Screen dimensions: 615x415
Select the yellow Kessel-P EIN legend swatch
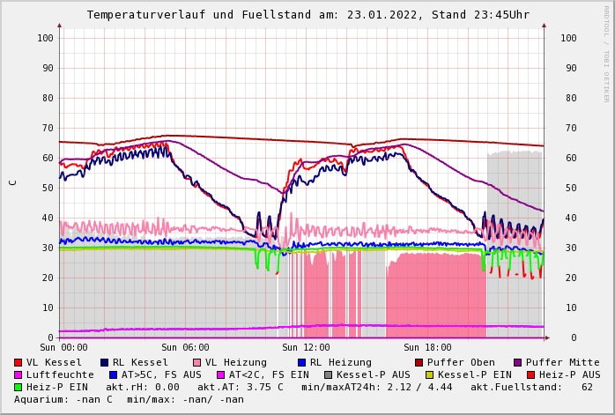click(x=429, y=375)
